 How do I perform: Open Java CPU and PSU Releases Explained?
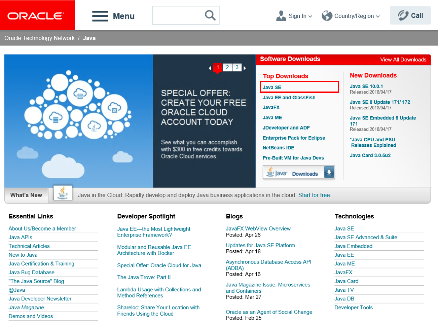coord(373,142)
